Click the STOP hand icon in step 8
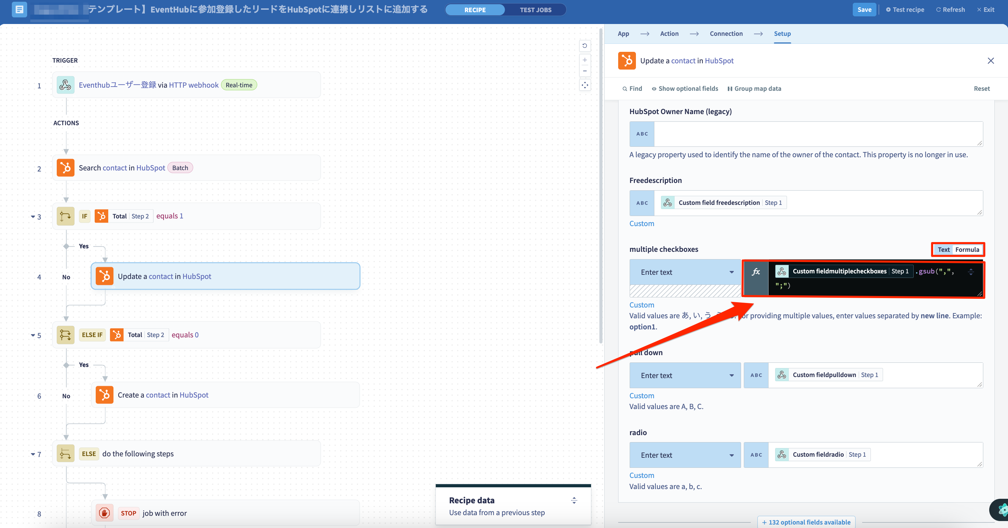 pos(104,513)
